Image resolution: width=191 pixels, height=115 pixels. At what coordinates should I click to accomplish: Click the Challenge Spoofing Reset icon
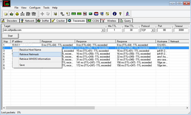point(28,14)
